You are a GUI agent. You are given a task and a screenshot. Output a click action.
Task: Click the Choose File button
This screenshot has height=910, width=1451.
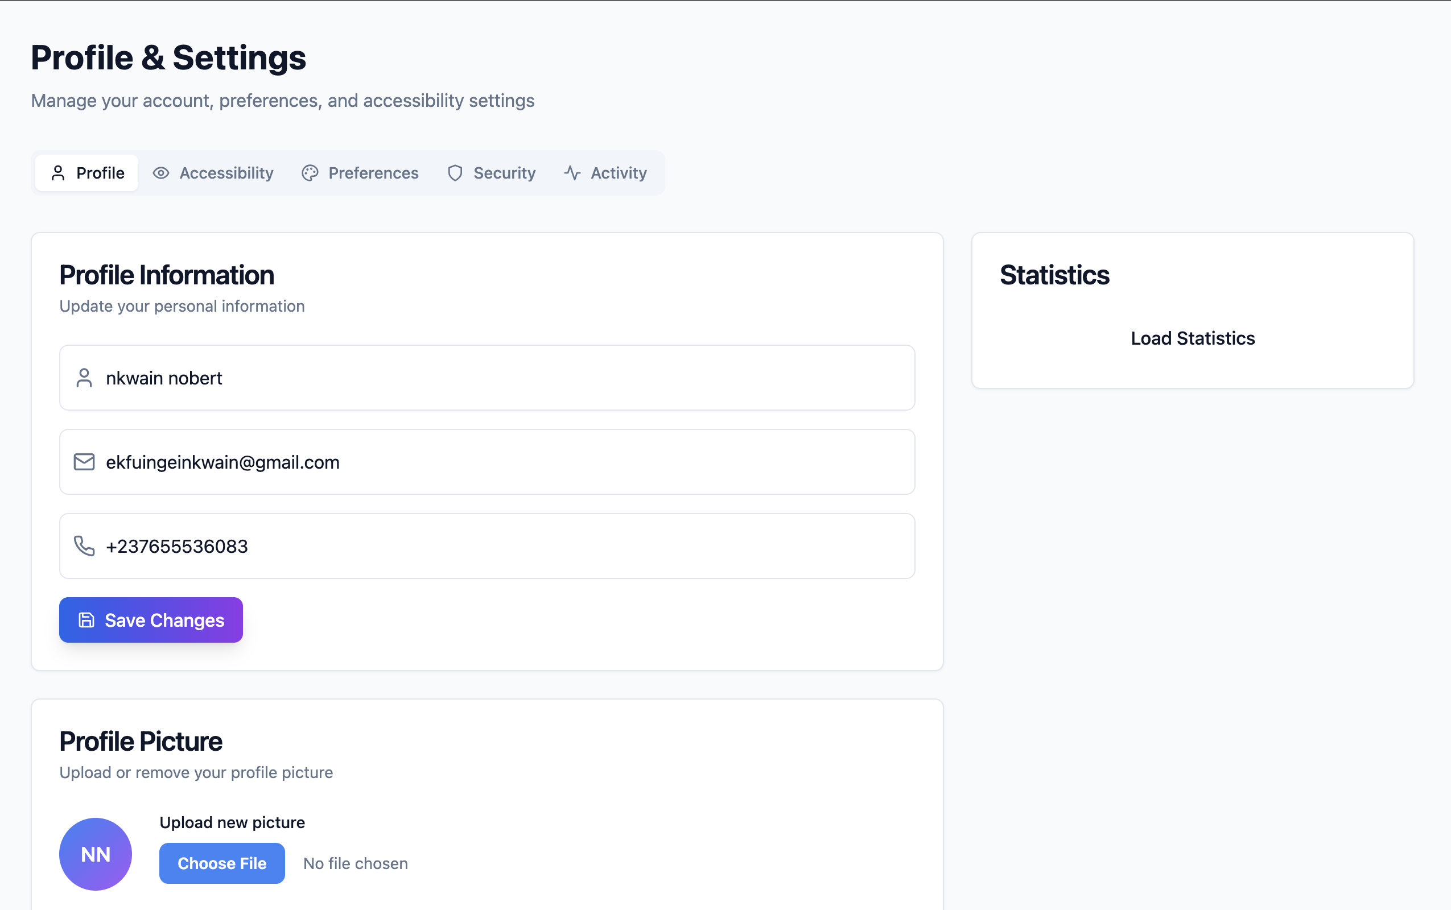(x=221, y=863)
